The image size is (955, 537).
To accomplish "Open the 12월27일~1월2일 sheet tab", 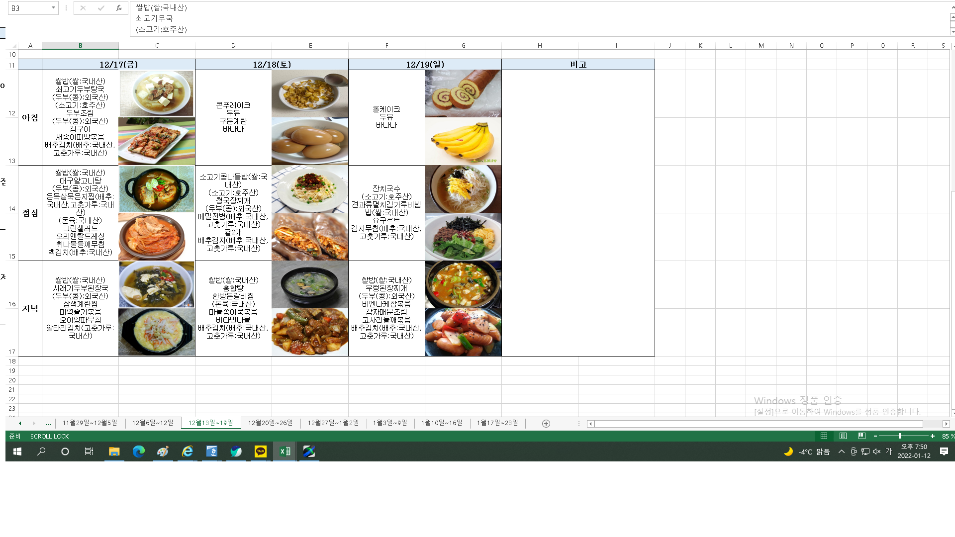I will pyautogui.click(x=333, y=423).
